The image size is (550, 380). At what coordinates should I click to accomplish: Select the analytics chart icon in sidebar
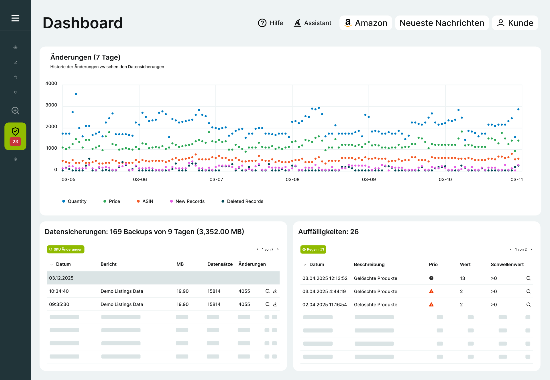click(15, 62)
